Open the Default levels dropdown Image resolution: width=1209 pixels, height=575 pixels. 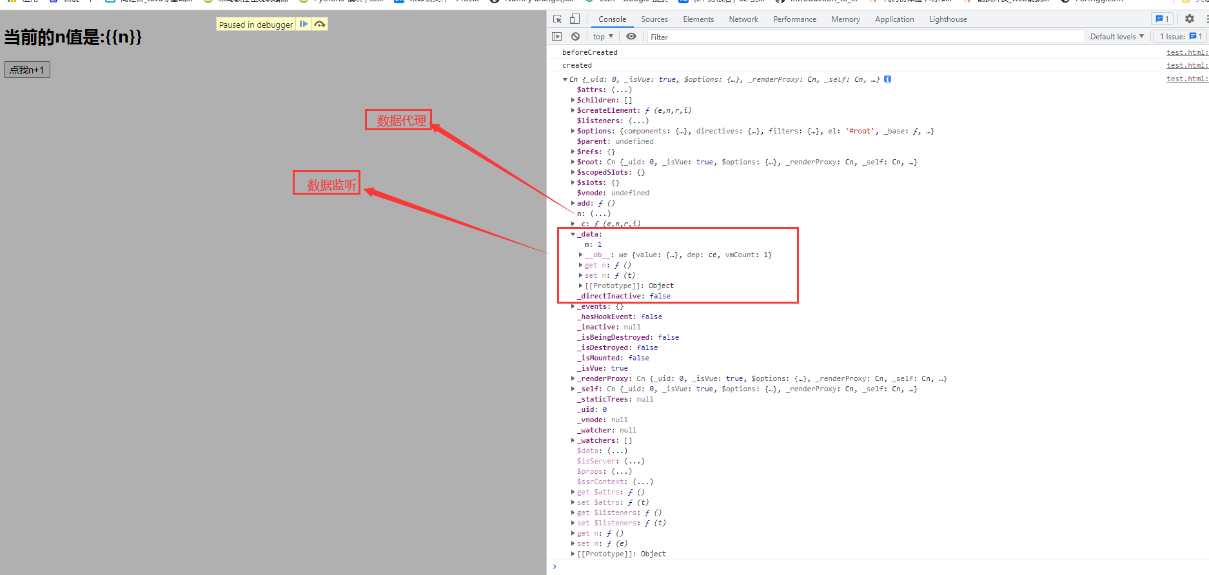tap(1117, 37)
